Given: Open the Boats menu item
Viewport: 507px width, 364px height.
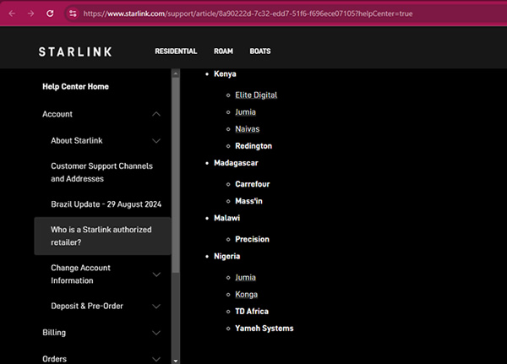Looking at the screenshot, I should tap(260, 52).
